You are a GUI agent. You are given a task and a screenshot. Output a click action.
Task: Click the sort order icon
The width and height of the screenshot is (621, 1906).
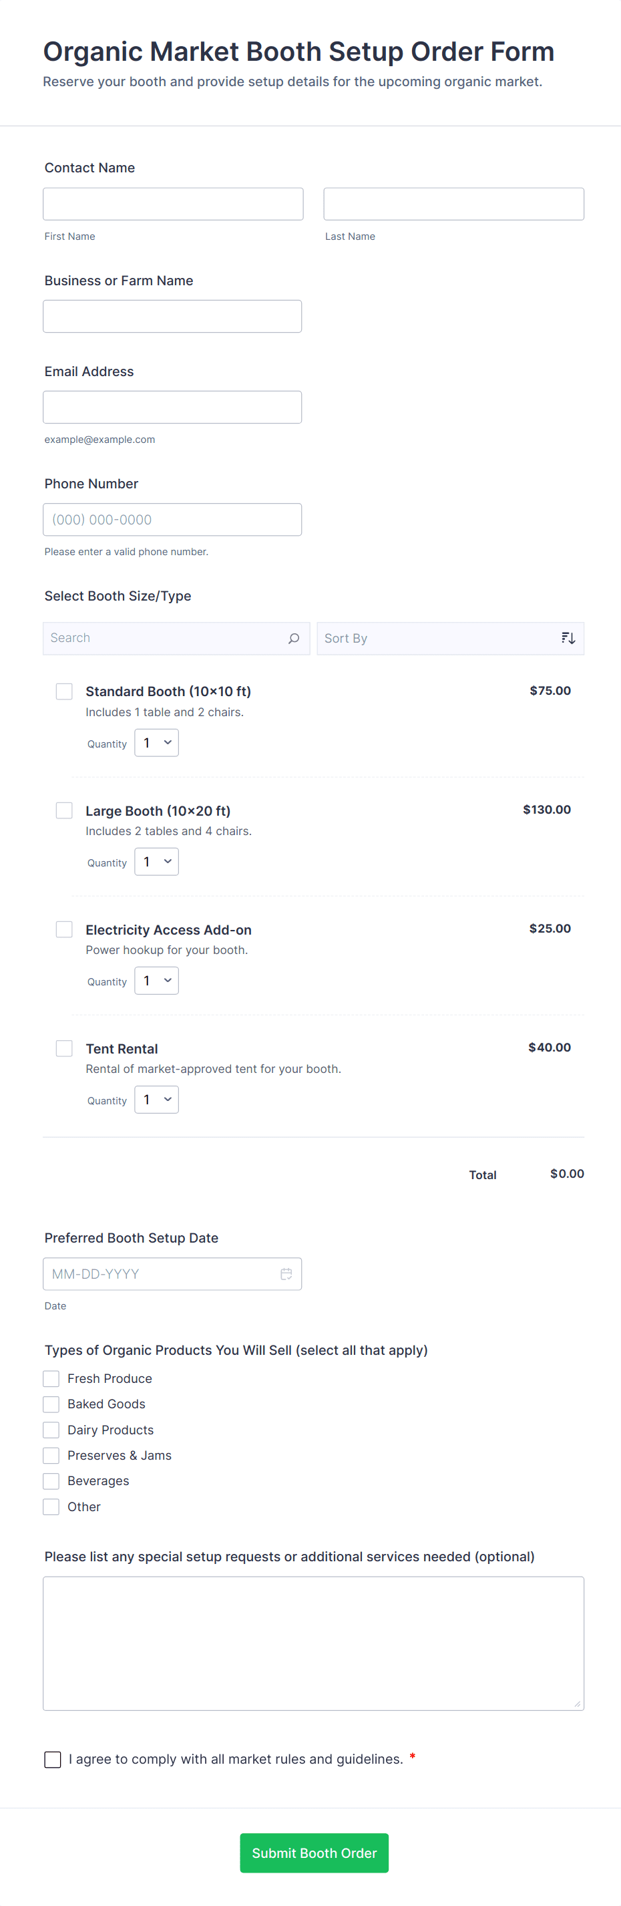point(568,639)
